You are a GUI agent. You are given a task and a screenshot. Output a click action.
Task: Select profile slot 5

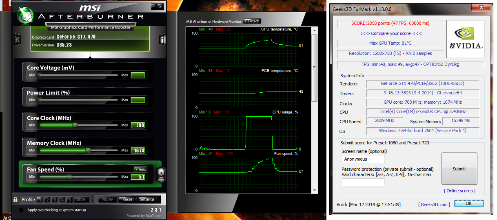click(70, 200)
